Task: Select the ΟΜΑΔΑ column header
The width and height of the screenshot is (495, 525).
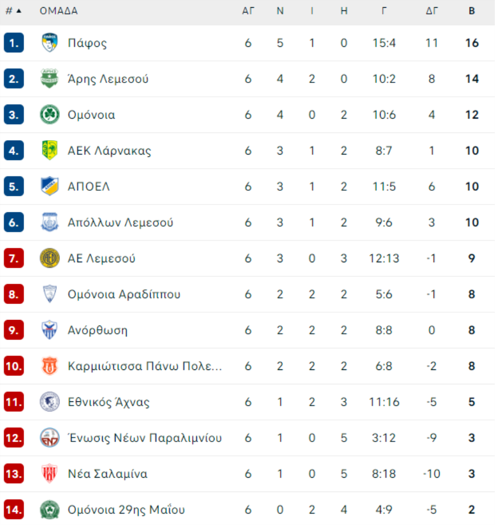Action: coord(59,11)
